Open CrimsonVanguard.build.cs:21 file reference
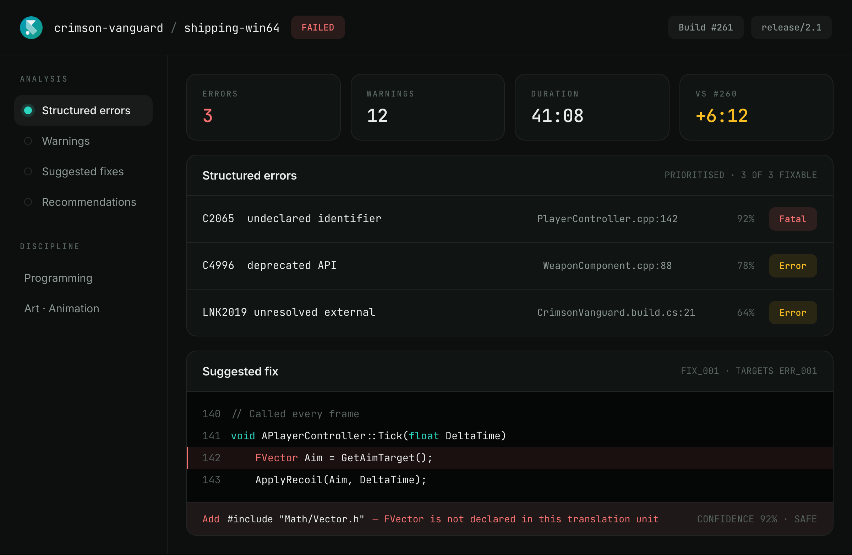 tap(616, 313)
